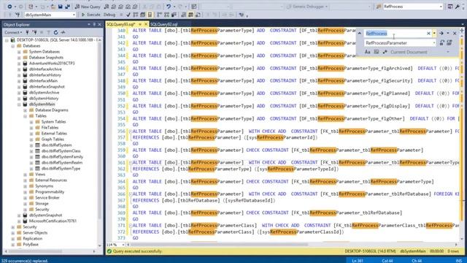This screenshot has height=263, width=467.
Task: Toggle Use Regular Expressions option
Action: (x=385, y=52)
